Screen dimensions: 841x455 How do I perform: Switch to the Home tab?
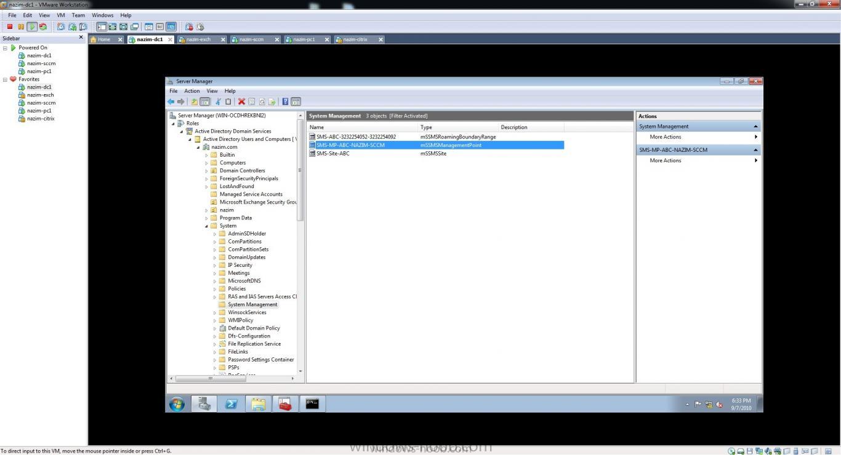tap(104, 39)
